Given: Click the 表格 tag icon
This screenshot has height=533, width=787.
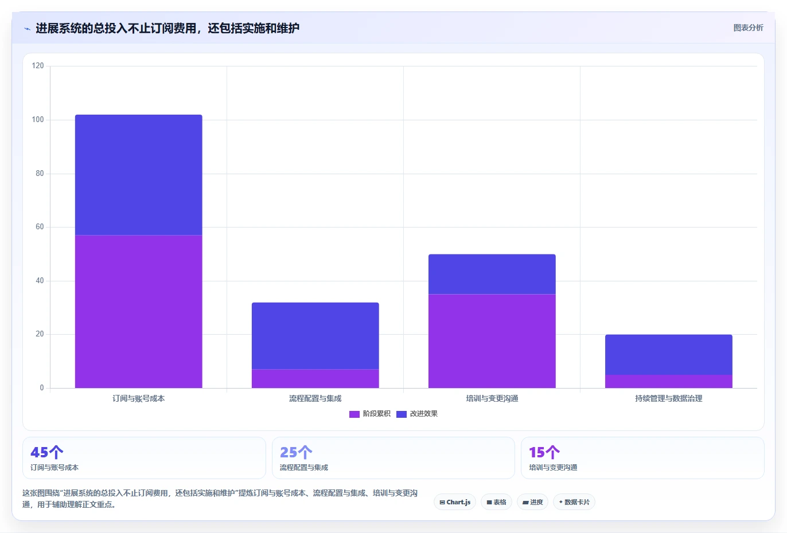Looking at the screenshot, I should coord(489,503).
